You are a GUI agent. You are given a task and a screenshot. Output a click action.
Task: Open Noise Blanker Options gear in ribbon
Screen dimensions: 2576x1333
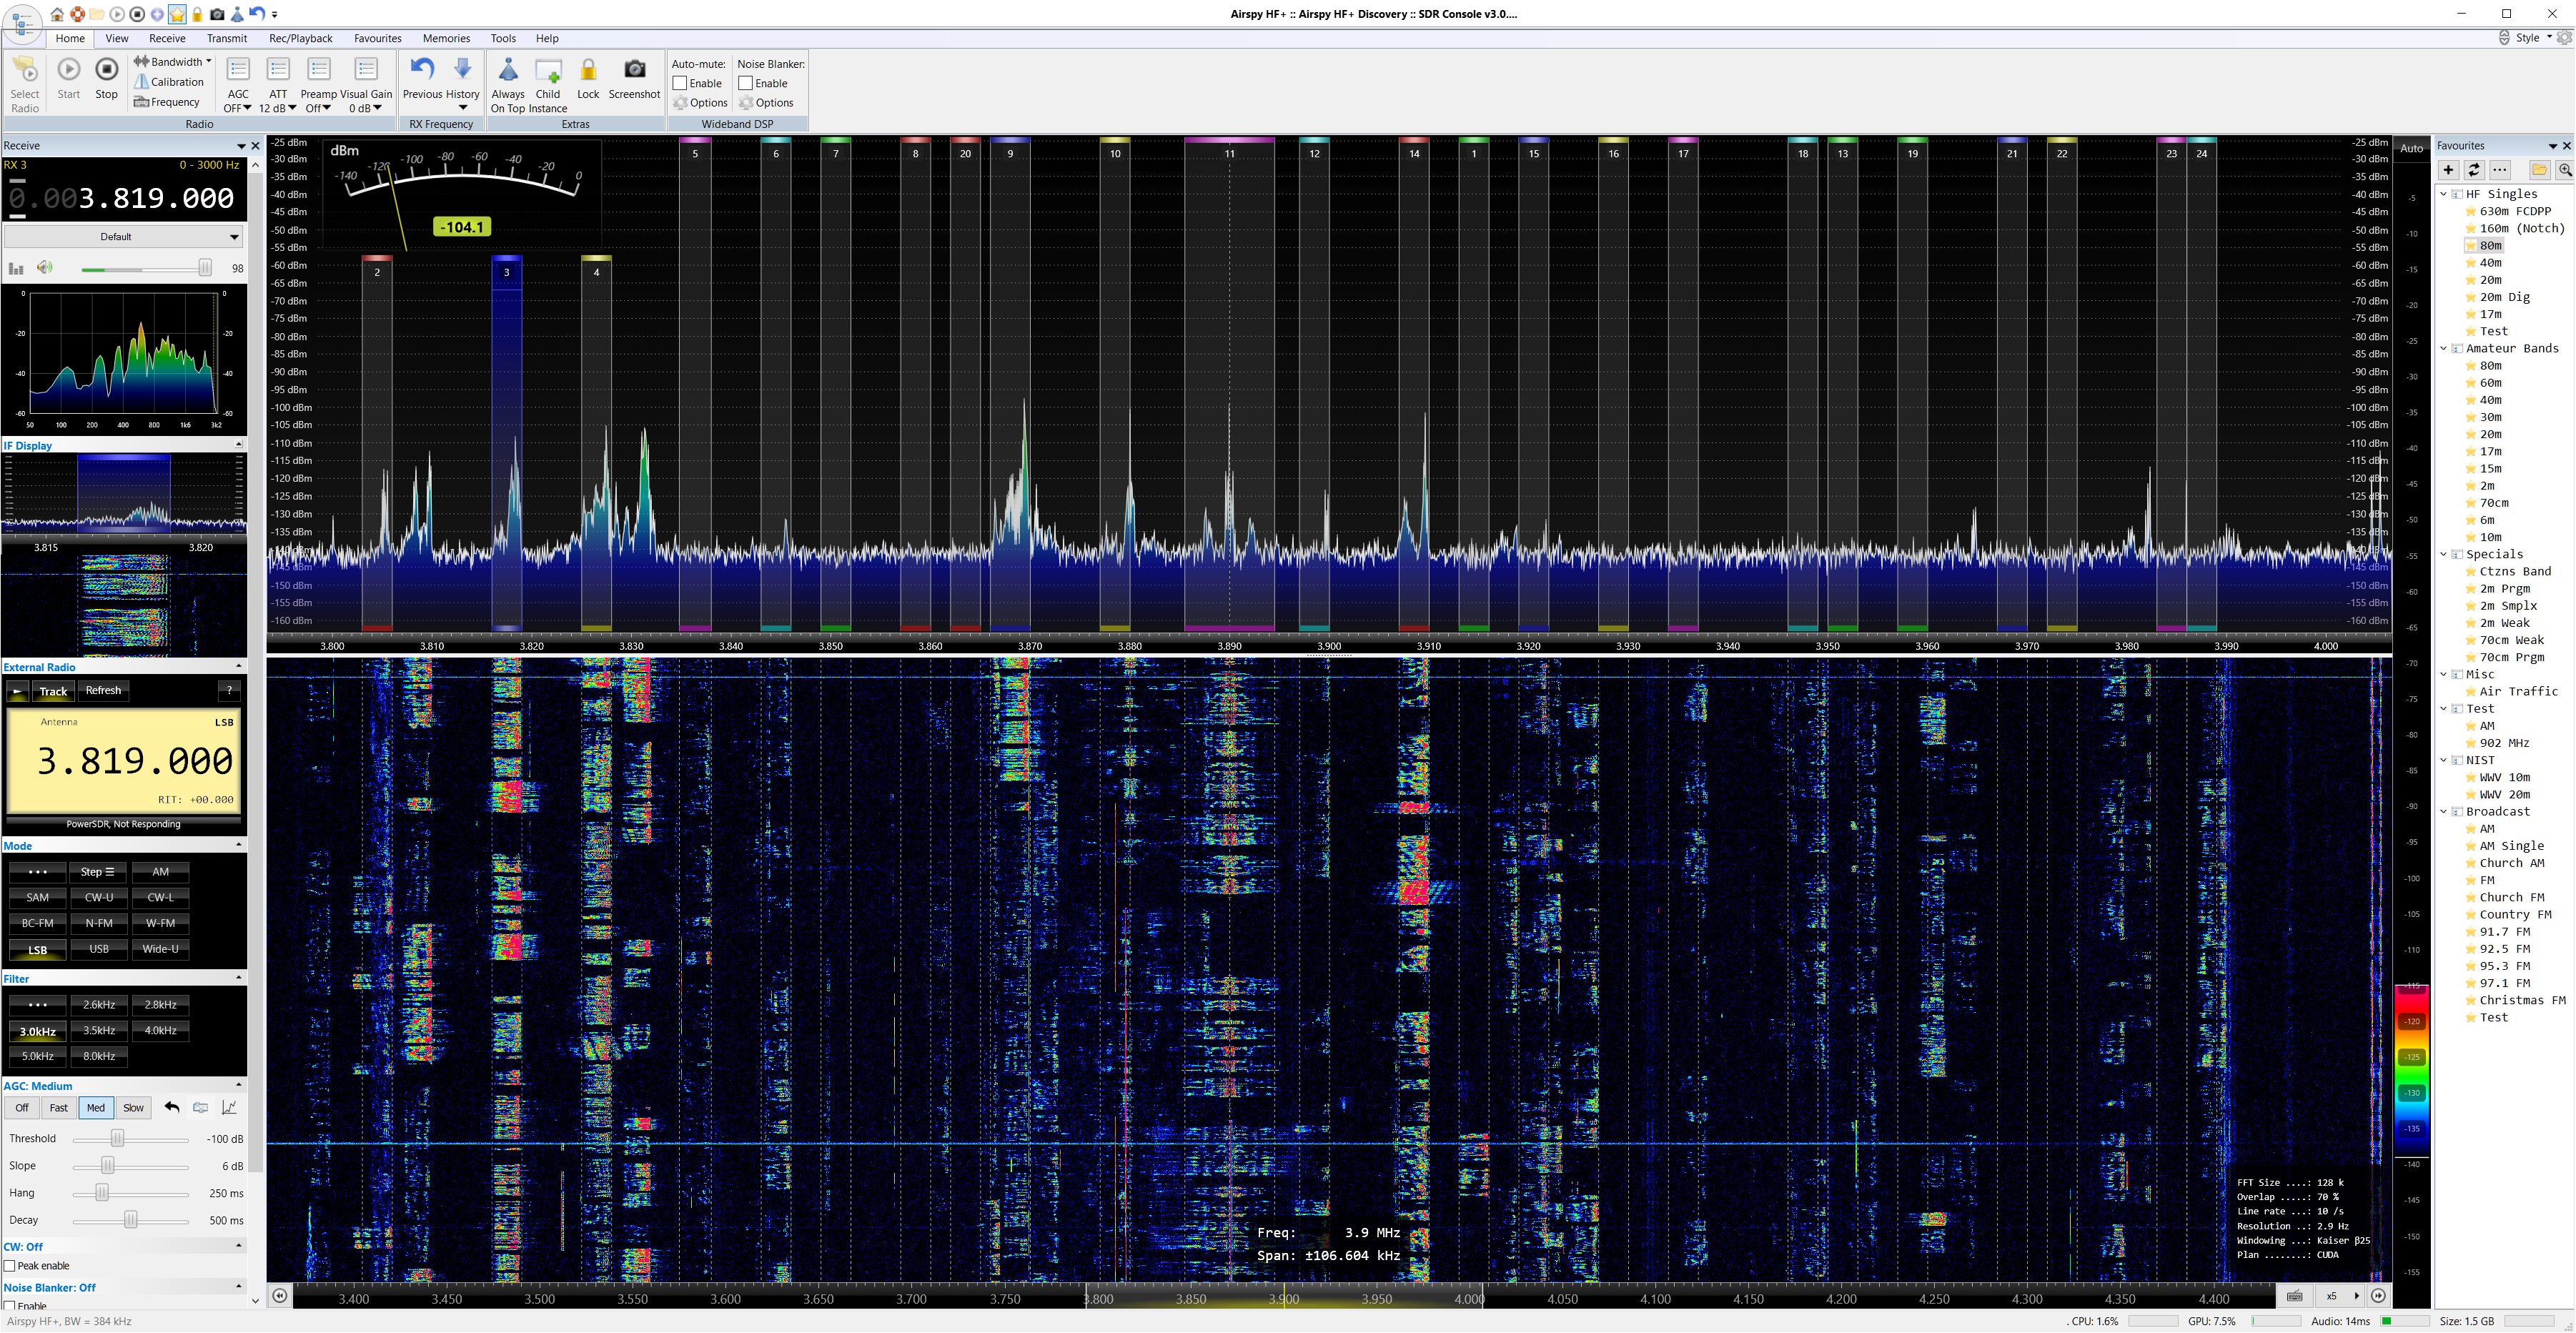point(766,103)
